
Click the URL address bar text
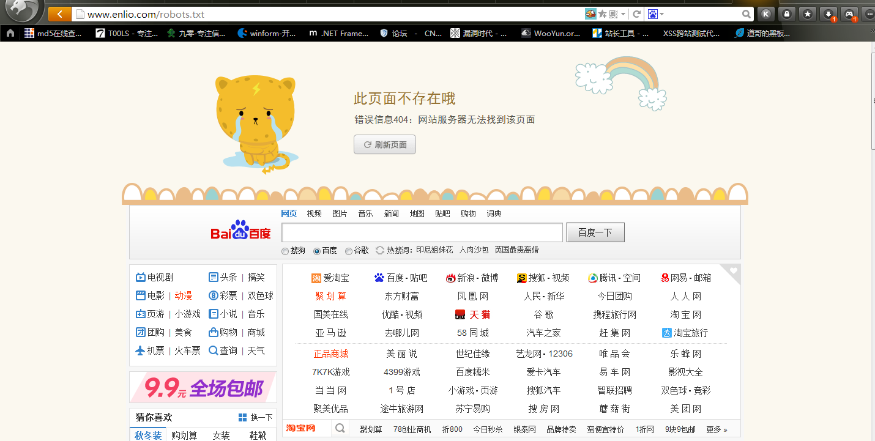(x=146, y=14)
